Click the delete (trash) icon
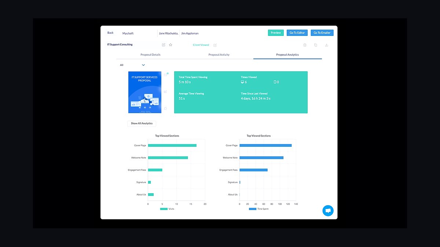440x247 pixels. coord(305,45)
